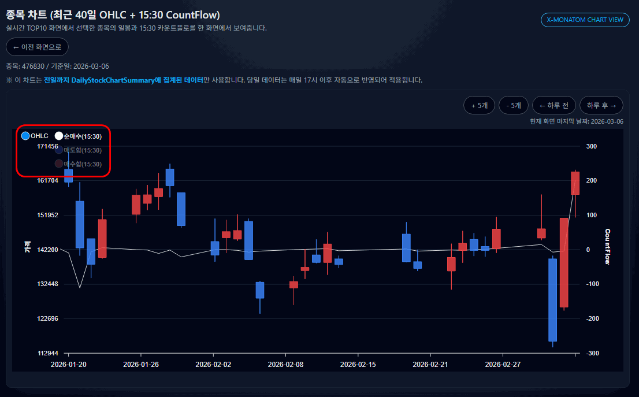639x397 pixels.
Task: Click the 2026-02-15 date axis label
Action: pos(358,365)
